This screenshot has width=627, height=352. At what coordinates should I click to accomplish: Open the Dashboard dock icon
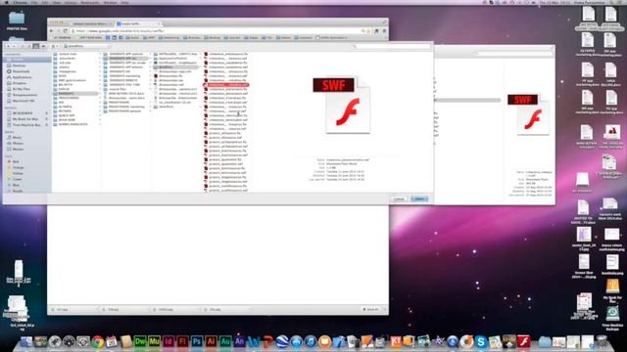[x=69, y=342]
